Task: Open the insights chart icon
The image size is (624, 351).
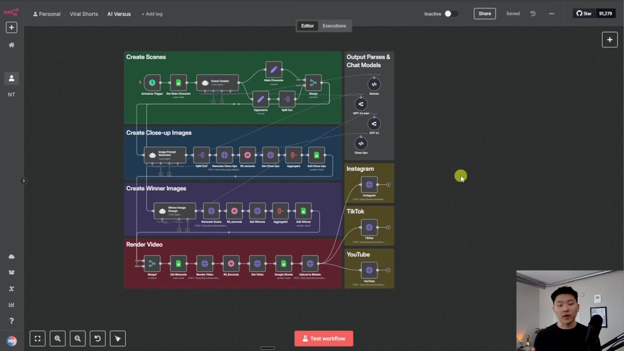Action: pos(12,305)
